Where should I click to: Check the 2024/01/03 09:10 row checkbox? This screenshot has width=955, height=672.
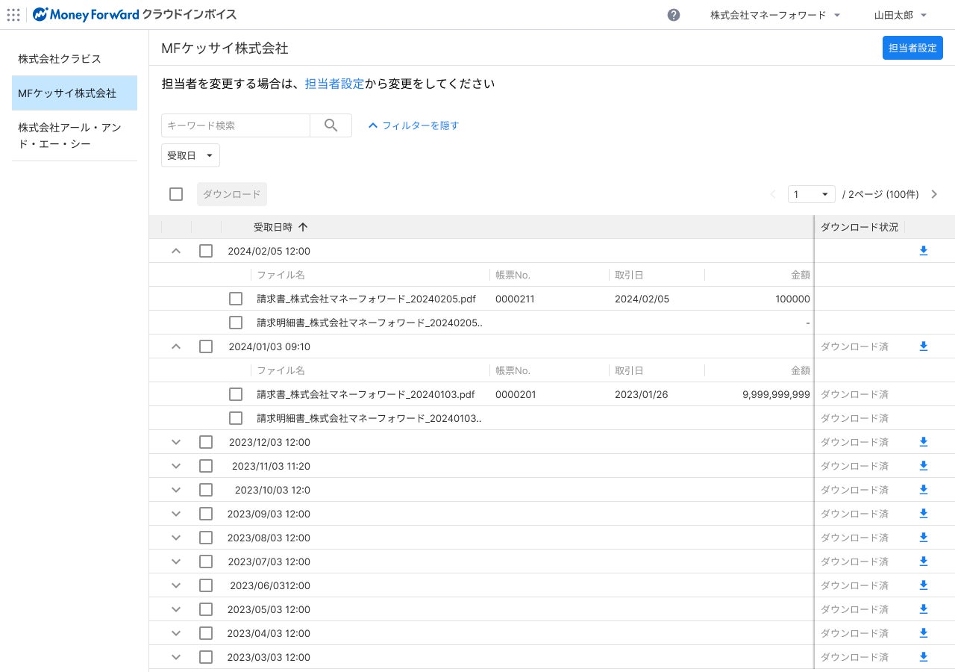[206, 346]
